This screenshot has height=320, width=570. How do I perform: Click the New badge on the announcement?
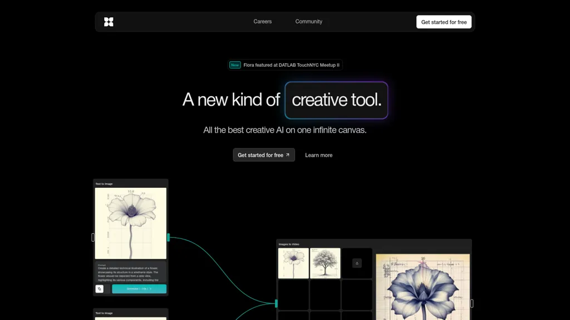tap(235, 65)
